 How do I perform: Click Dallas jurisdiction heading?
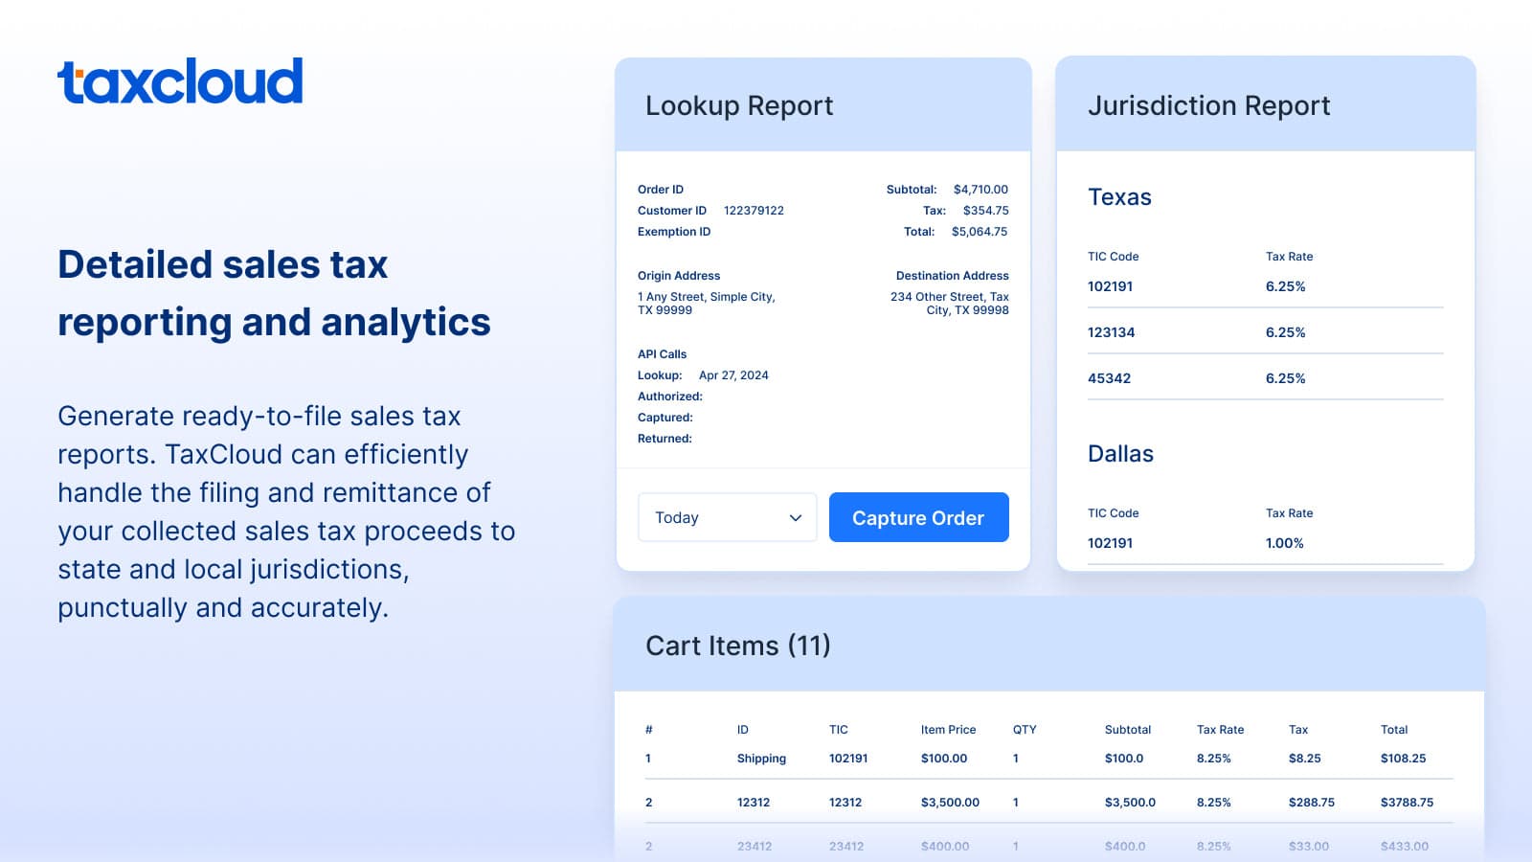pyautogui.click(x=1120, y=454)
